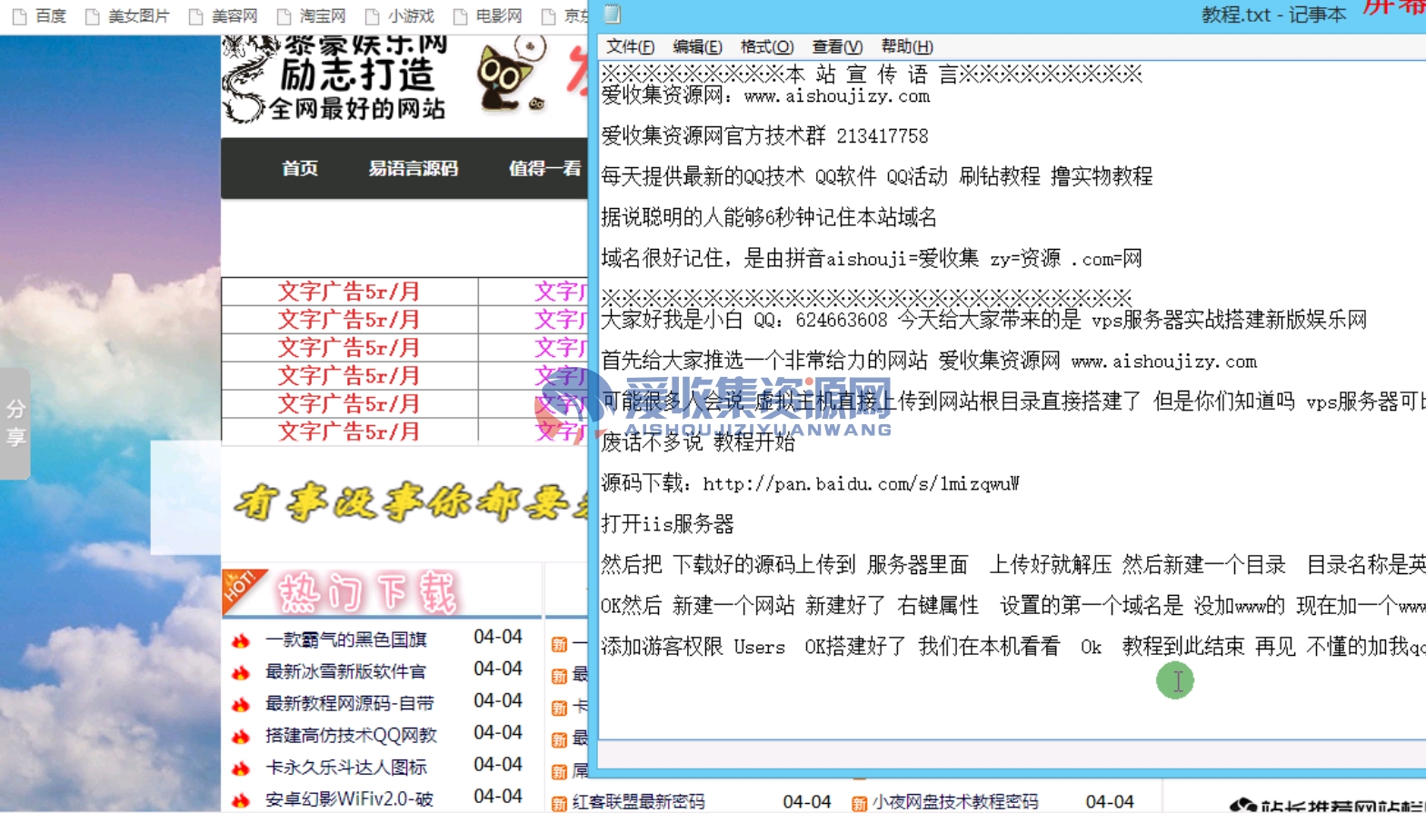The width and height of the screenshot is (1426, 813).
Task: Open the 最新教程网源码-自带 download link
Action: click(x=350, y=703)
